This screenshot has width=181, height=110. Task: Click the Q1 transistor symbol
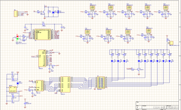tap(139, 69)
